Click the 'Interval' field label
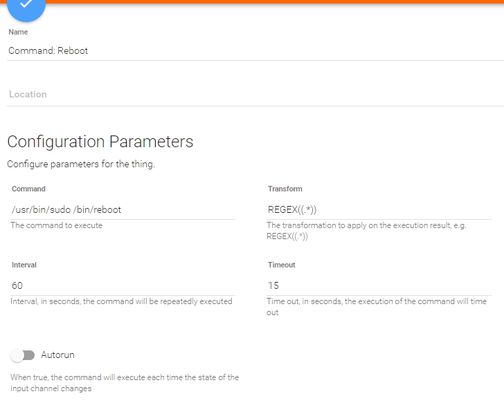 coord(24,265)
